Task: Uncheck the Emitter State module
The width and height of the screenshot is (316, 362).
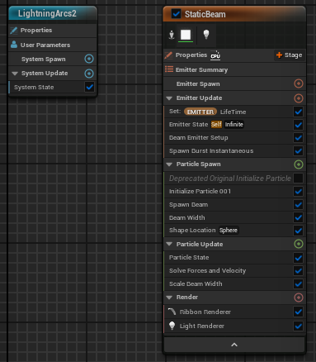Action: 298,125
